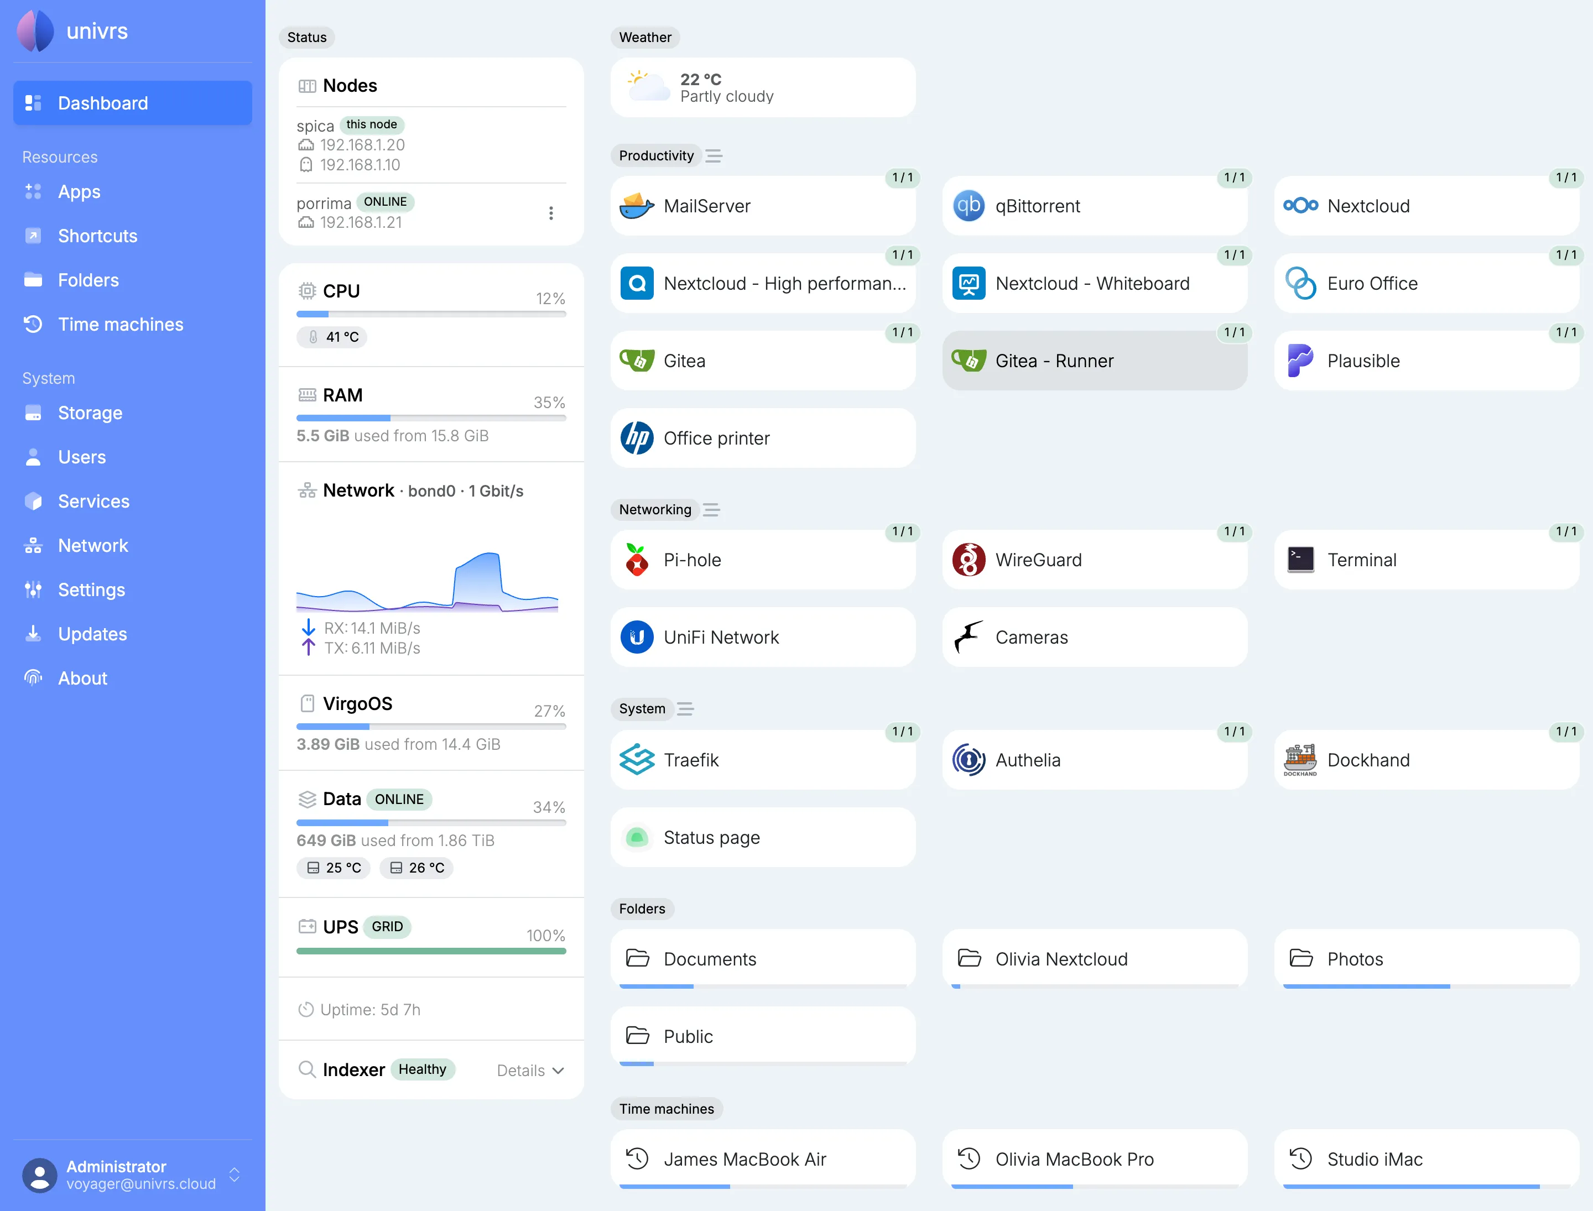Click the Gitea tea cup icon
The width and height of the screenshot is (1593, 1211).
(637, 361)
